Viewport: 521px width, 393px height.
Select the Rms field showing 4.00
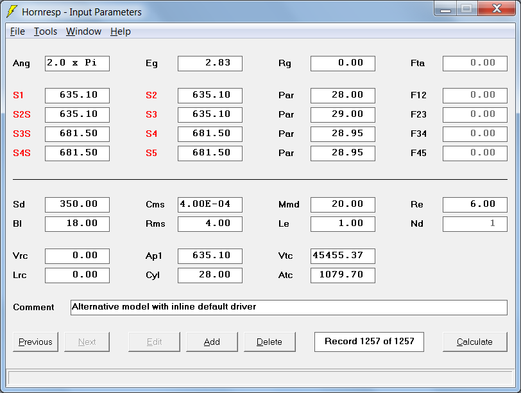point(210,224)
